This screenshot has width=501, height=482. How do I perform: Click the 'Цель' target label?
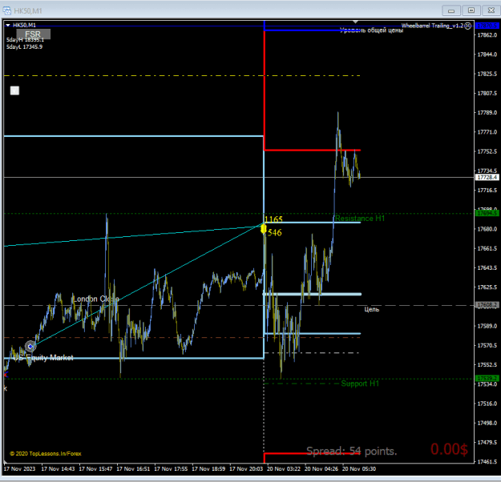coord(372,309)
